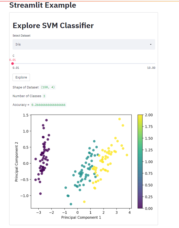This screenshot has width=179, height=228.
Task: Click the Streamlit Example page title
Action: point(42,5)
